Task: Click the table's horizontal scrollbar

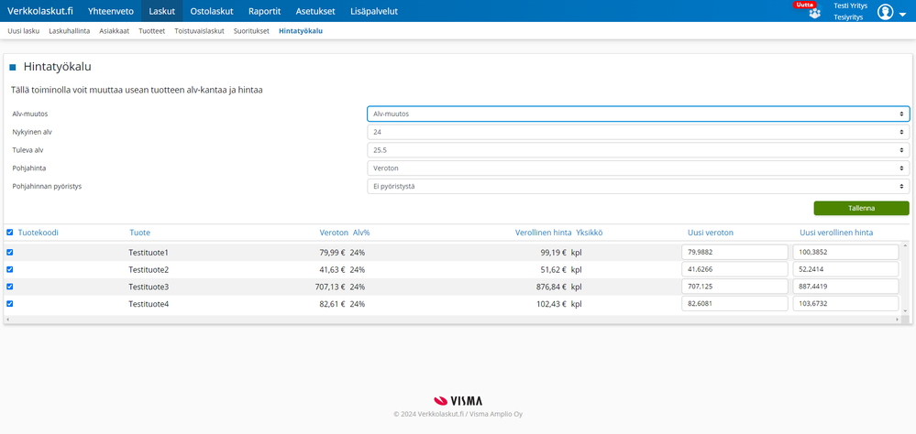Action: (x=453, y=320)
